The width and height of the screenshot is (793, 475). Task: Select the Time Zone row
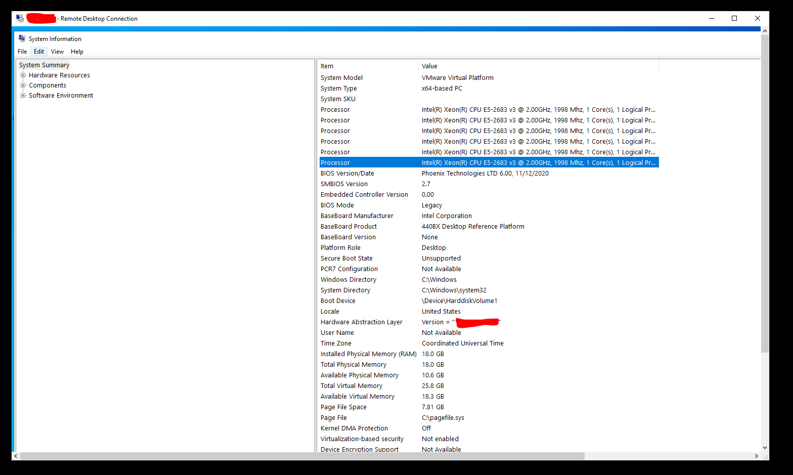489,343
